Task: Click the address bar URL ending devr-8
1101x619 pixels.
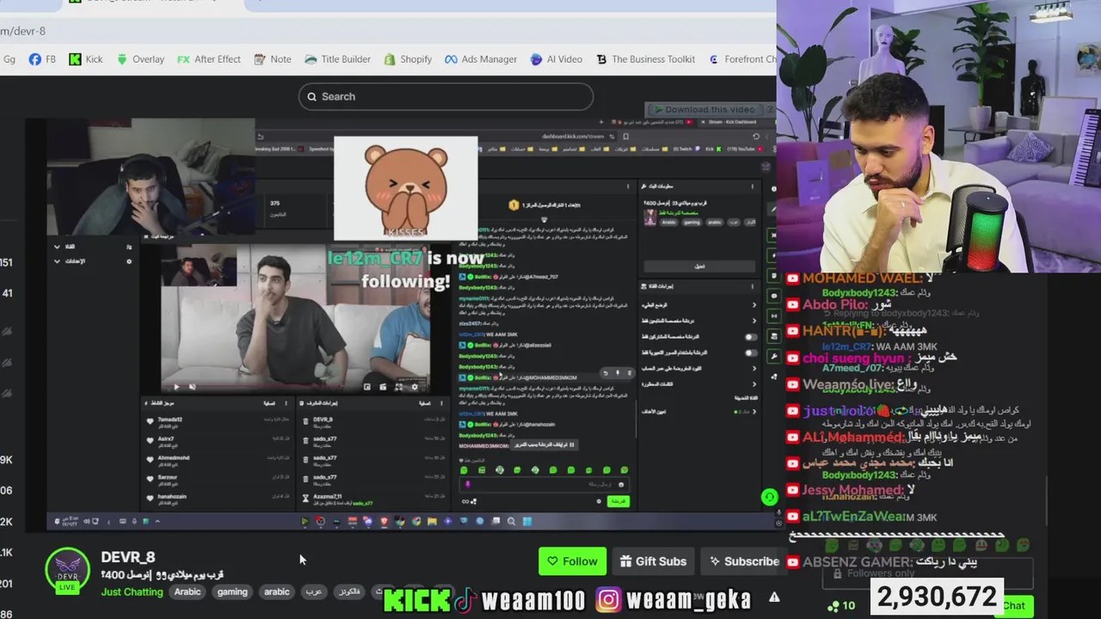Action: [x=23, y=31]
